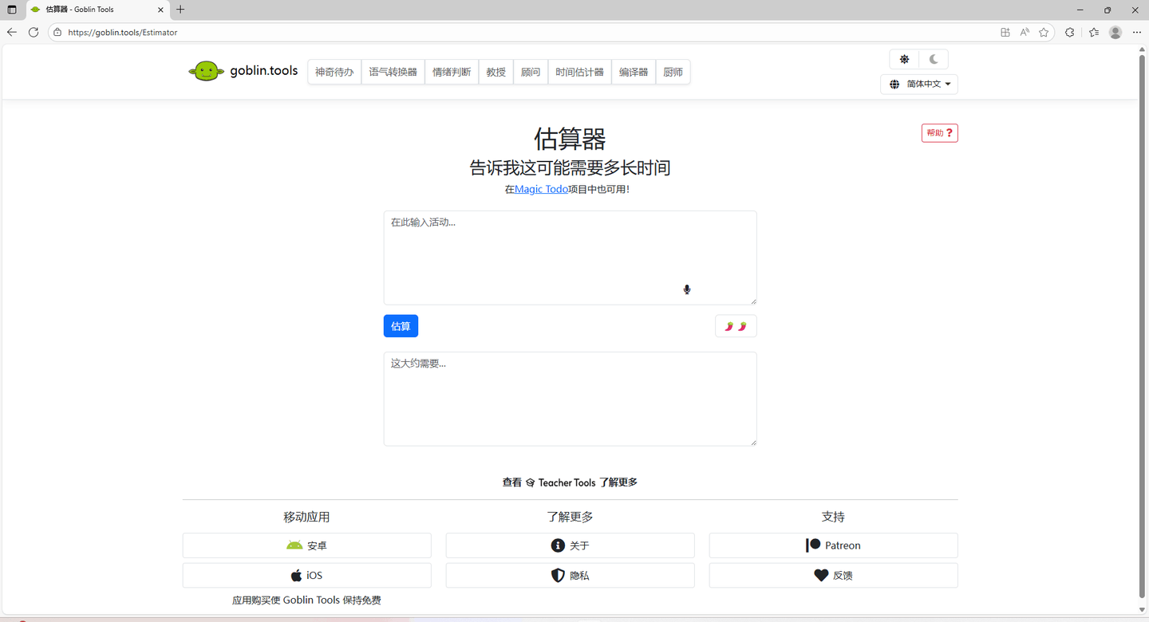The width and height of the screenshot is (1149, 622).
Task: Open the chili pepper spiciness selector
Action: click(736, 326)
